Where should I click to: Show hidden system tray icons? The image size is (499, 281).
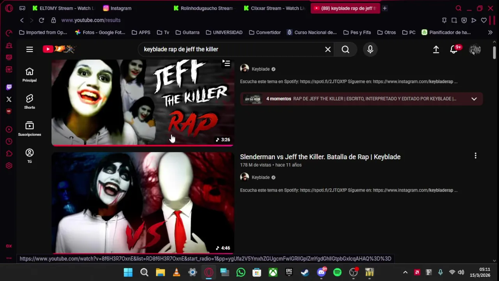click(x=405, y=272)
